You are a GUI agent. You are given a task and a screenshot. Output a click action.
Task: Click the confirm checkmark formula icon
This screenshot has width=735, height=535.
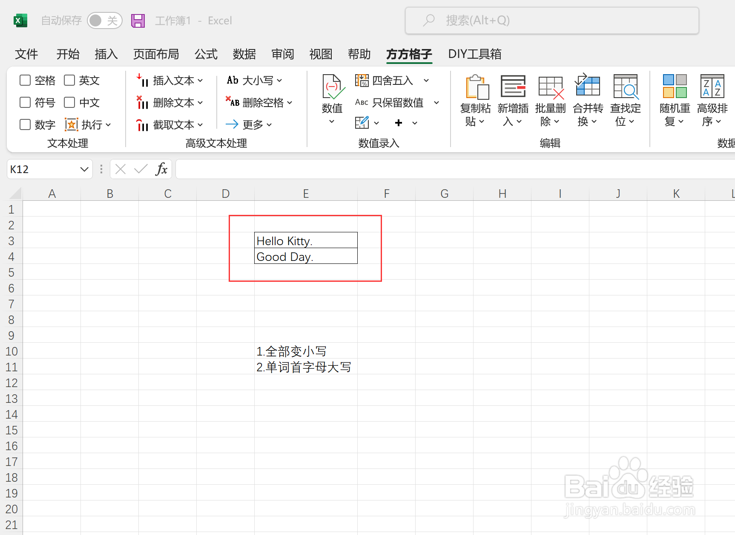141,169
